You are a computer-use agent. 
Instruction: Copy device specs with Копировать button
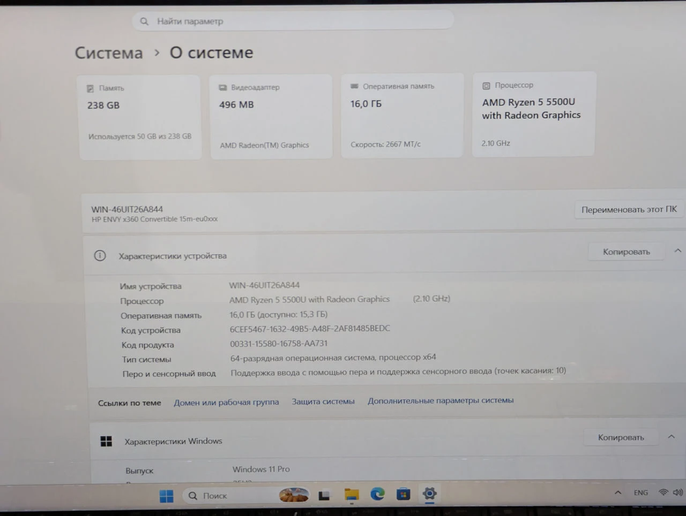pos(627,252)
